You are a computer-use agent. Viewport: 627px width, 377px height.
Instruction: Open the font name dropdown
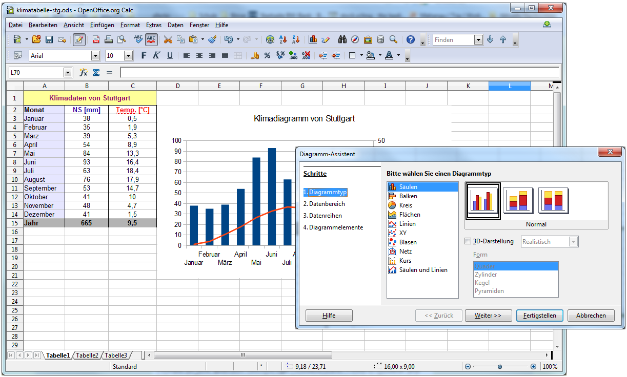(x=95, y=55)
